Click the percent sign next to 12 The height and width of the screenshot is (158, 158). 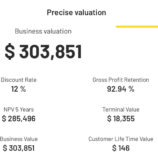[23, 89]
